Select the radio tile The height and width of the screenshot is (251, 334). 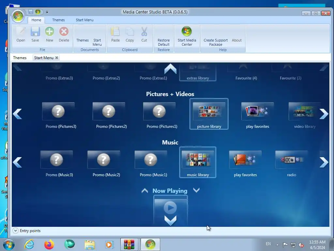point(291,164)
